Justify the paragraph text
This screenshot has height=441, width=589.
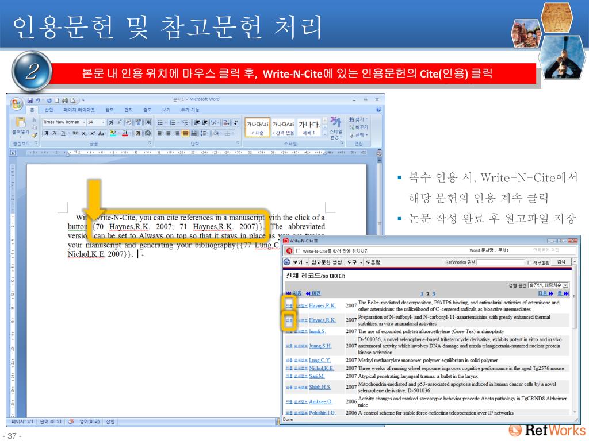tap(185, 133)
